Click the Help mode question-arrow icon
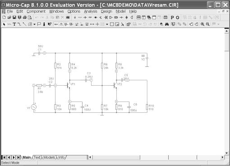230x166 pixels. click(50, 24)
